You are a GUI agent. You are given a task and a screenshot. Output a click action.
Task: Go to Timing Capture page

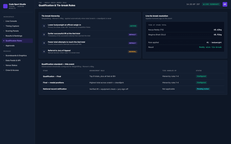pos(17,26)
